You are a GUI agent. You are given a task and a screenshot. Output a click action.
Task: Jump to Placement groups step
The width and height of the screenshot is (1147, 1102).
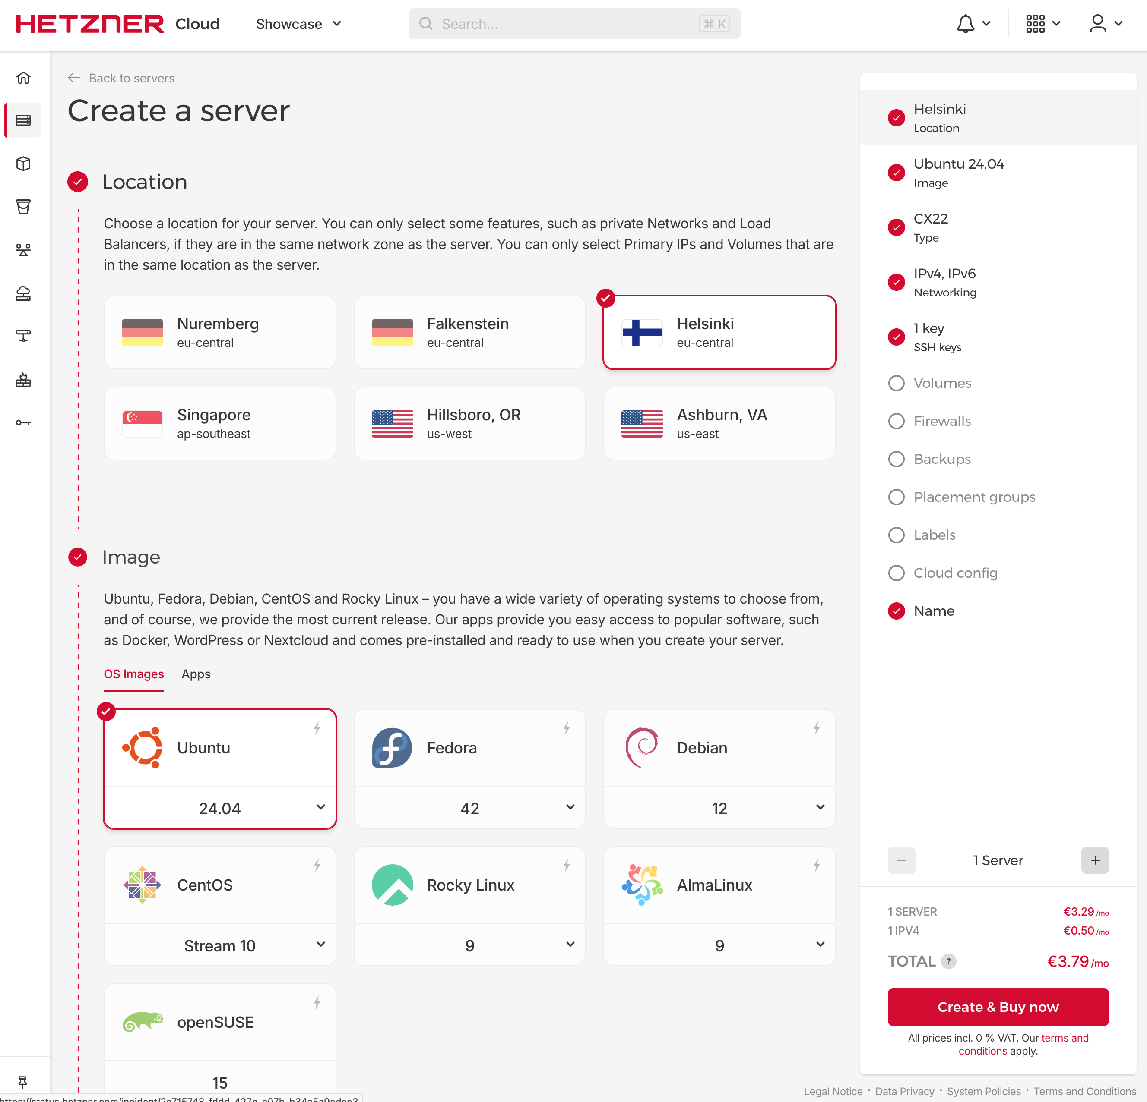(x=974, y=497)
